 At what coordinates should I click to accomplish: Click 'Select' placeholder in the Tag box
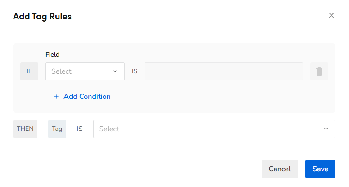coord(109,129)
